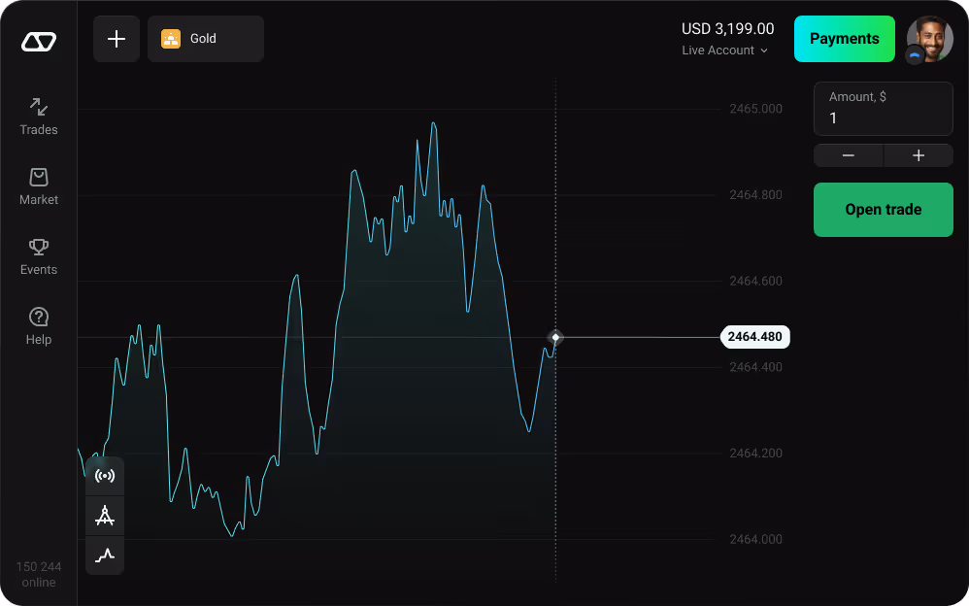Click the 2464.480 current price label
Image resolution: width=969 pixels, height=606 pixels.
(x=754, y=337)
